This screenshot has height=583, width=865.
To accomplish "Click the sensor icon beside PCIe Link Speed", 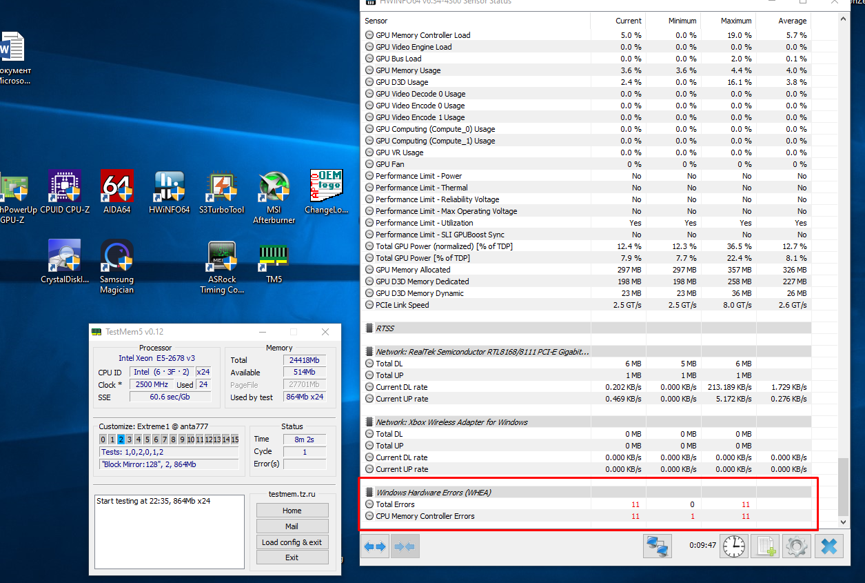I will click(x=369, y=305).
